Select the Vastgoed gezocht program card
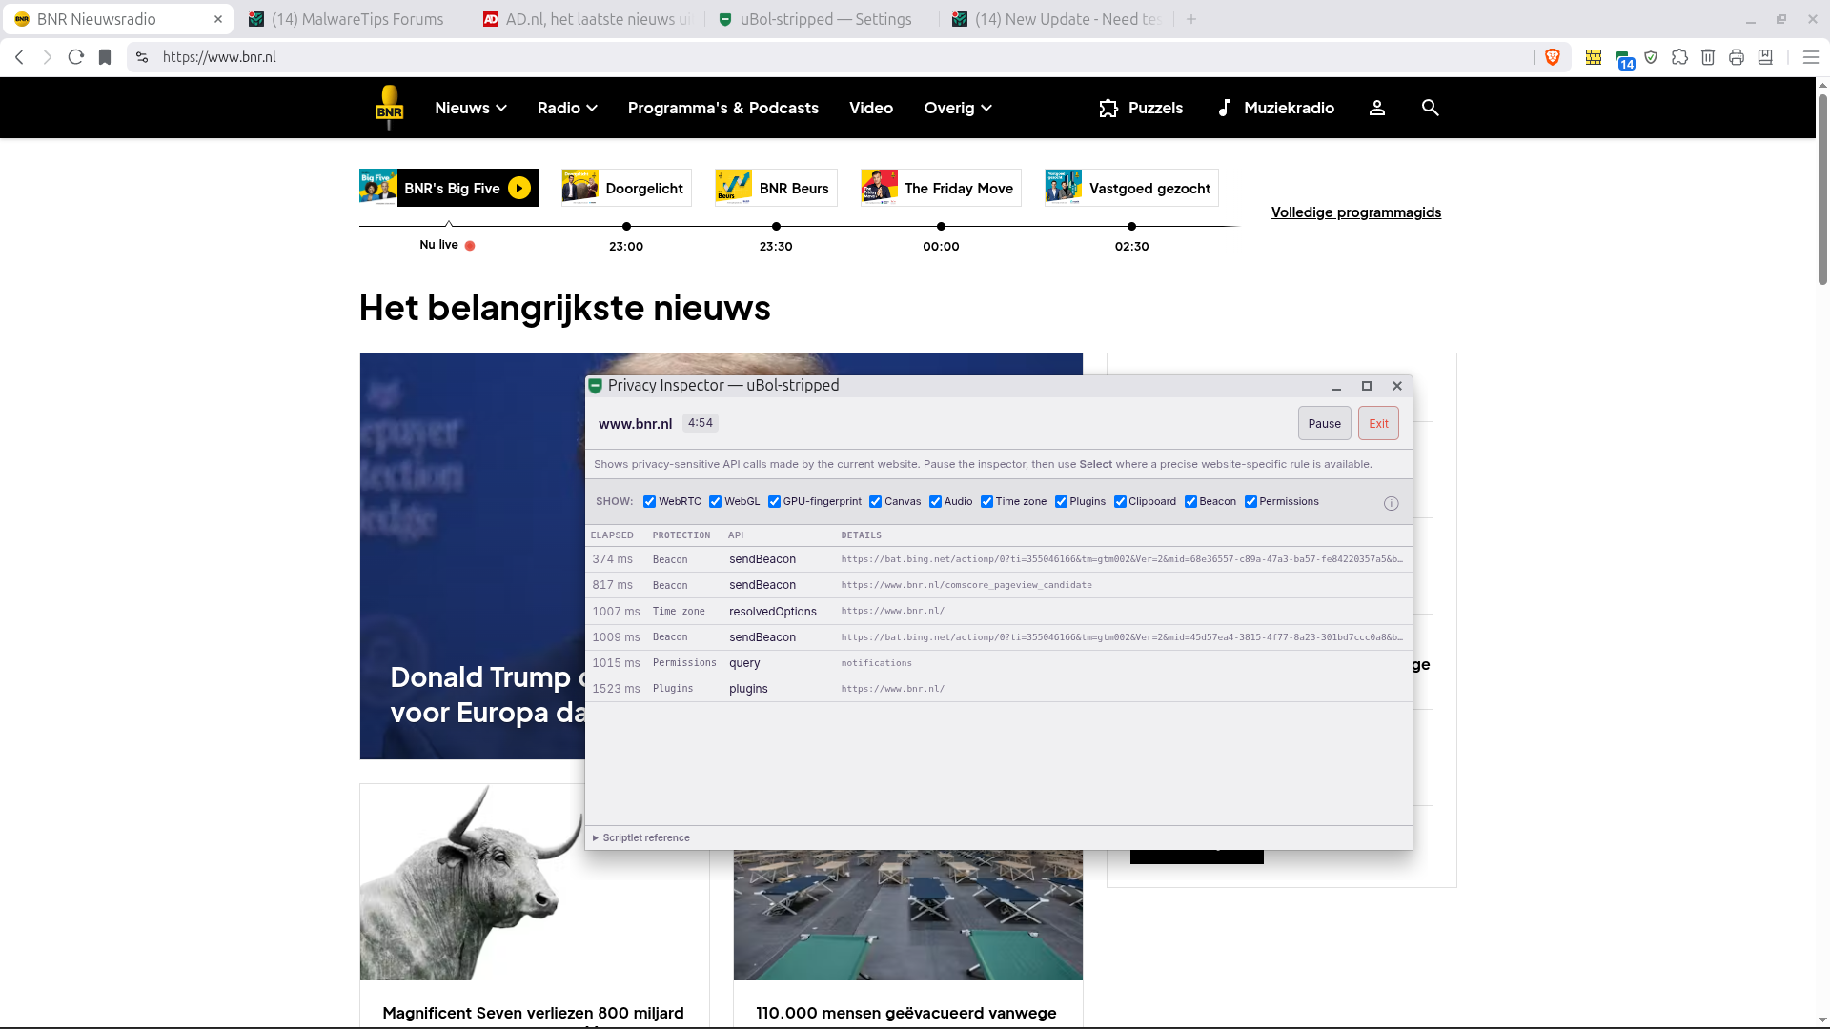The height and width of the screenshot is (1029, 1830). (x=1131, y=188)
